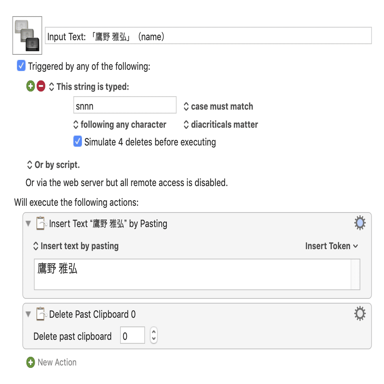
Task: Remove the typed string trigger
Action: 41,86
